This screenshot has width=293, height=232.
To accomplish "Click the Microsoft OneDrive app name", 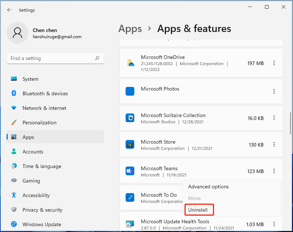I will 163,57.
